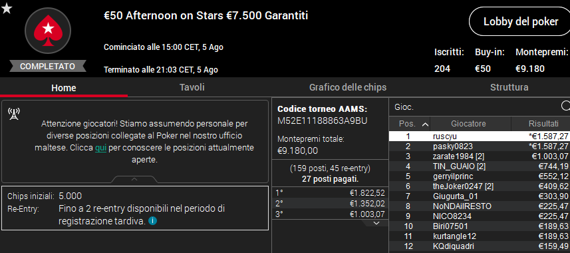
Task: Click the re-entry info icon
Action: tap(153, 220)
